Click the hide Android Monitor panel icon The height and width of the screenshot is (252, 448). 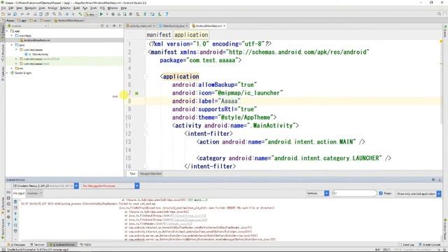440,180
